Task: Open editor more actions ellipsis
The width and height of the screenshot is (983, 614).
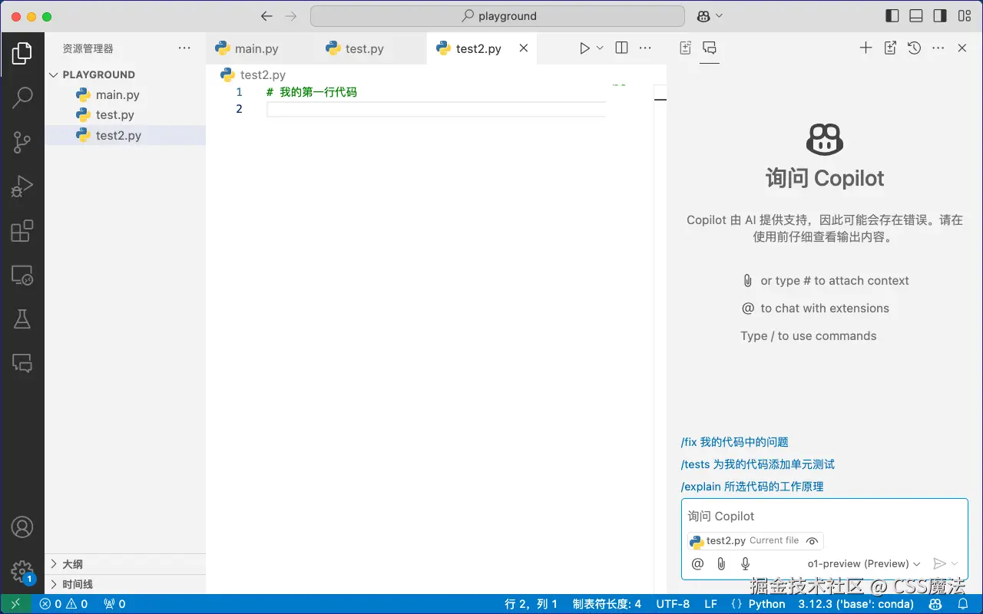Action: (645, 48)
